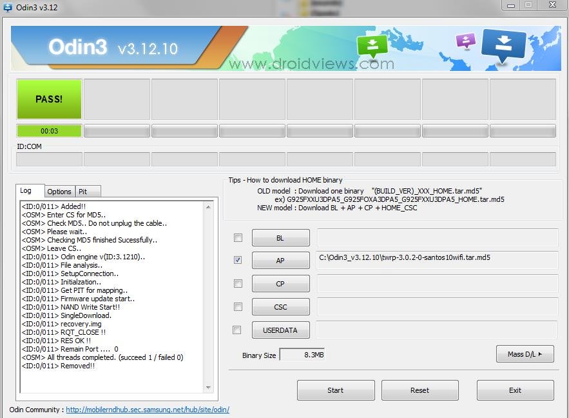Uncheck the AP checkbox
The width and height of the screenshot is (569, 418).
pyautogui.click(x=238, y=260)
